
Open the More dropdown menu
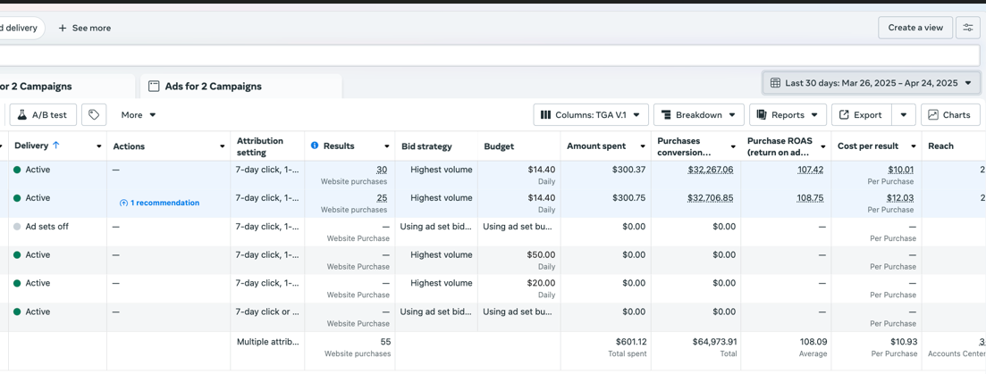[139, 115]
